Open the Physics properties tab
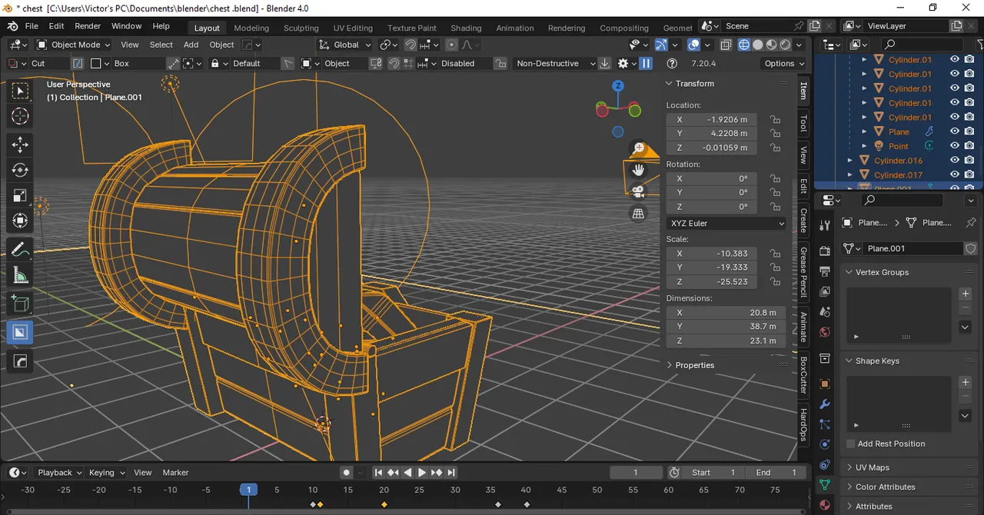This screenshot has height=515, width=984. 825,444
